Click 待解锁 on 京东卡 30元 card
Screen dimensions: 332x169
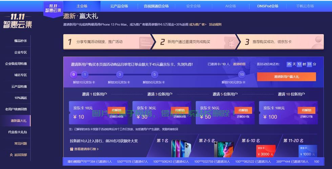(x=180, y=110)
